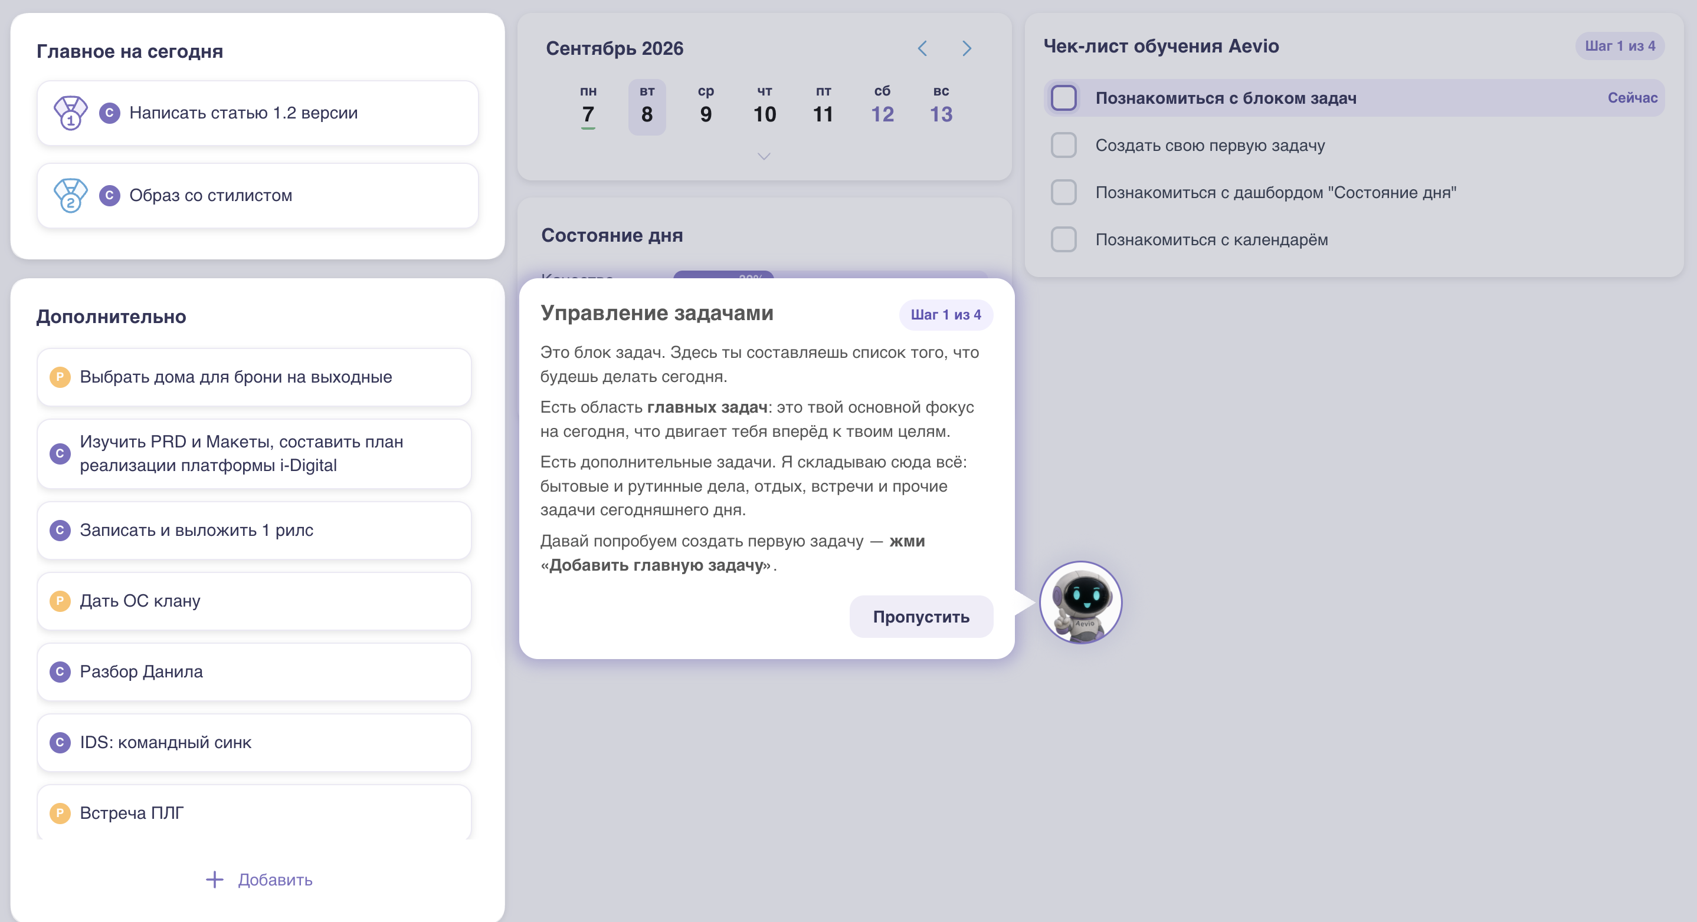1697x922 pixels.
Task: Click purple C badge on Разбор Данила
Action: (x=60, y=671)
